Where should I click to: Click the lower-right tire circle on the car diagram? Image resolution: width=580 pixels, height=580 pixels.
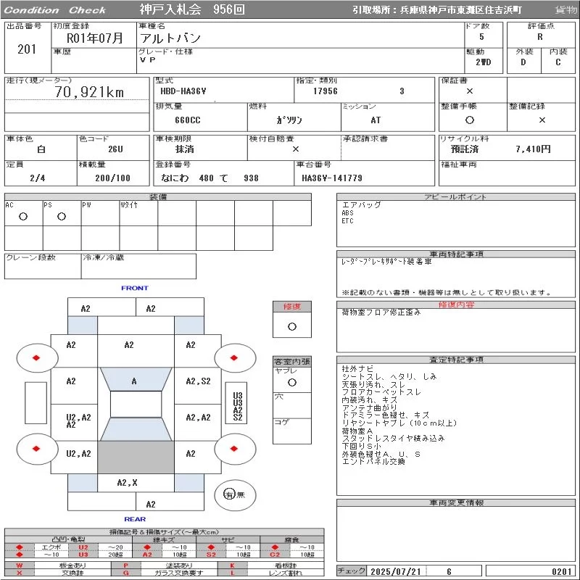coord(235,449)
